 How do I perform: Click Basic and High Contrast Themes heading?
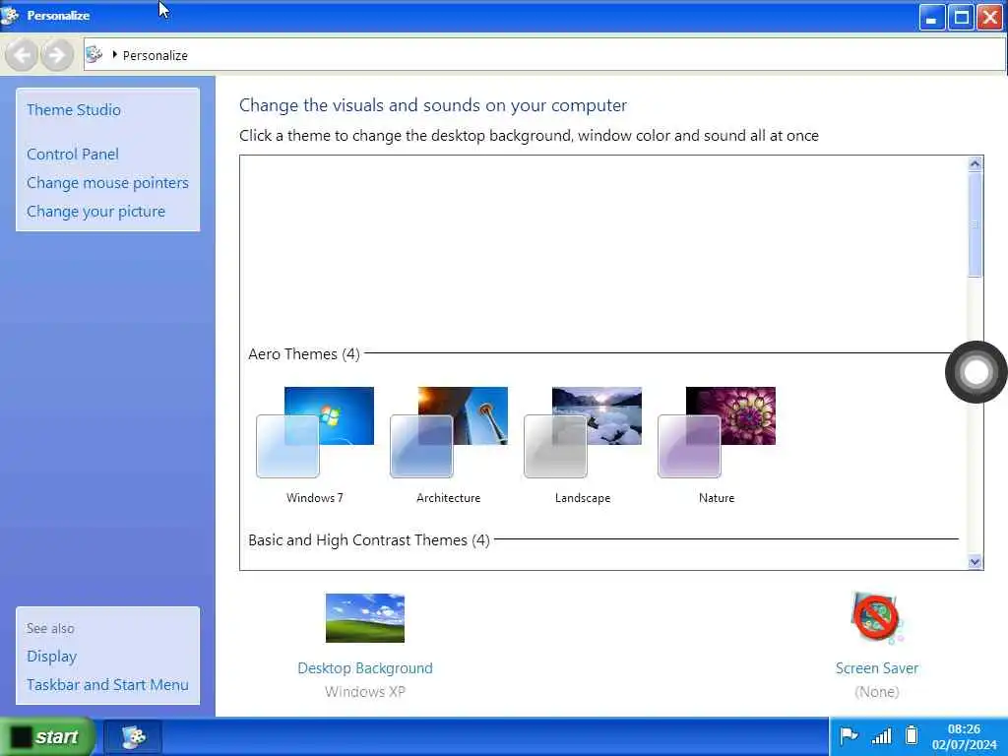point(369,540)
